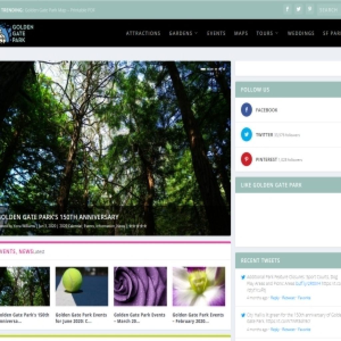Click the Twitter bird icon beside the City Hall tweet
Viewport: 341px width, 341px height.
tap(243, 315)
